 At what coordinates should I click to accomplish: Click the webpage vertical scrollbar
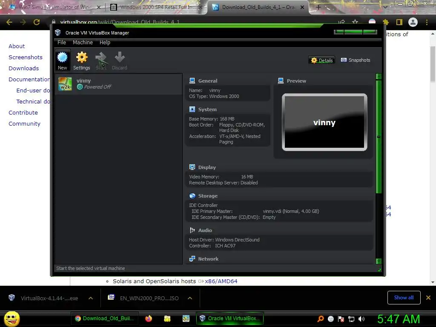tap(433, 64)
